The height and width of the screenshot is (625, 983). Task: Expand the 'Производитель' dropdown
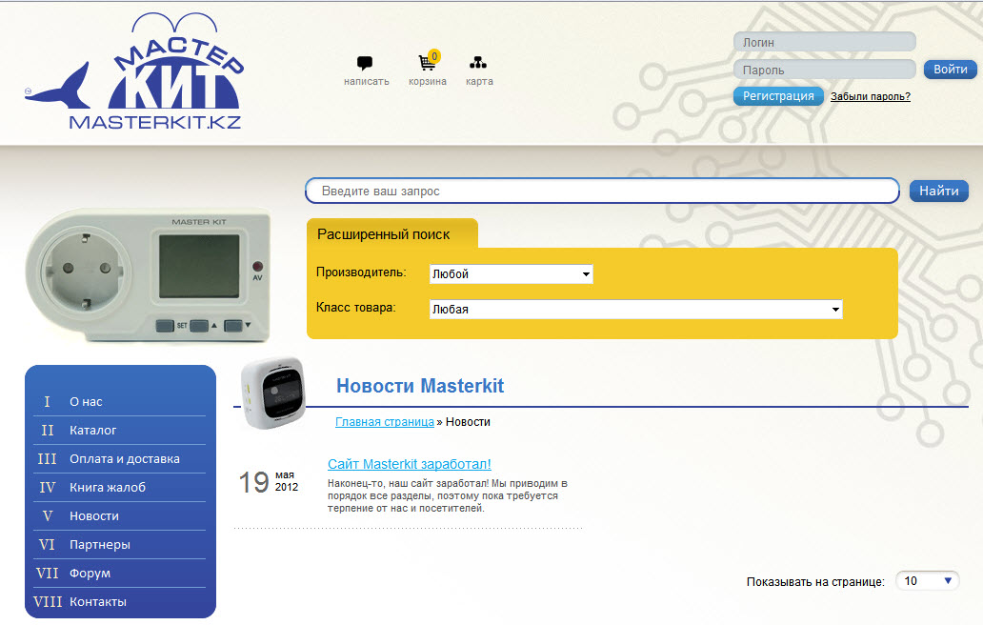[511, 274]
